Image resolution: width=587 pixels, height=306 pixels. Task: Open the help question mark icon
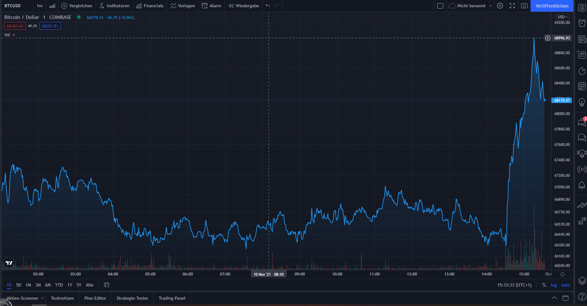(582, 297)
